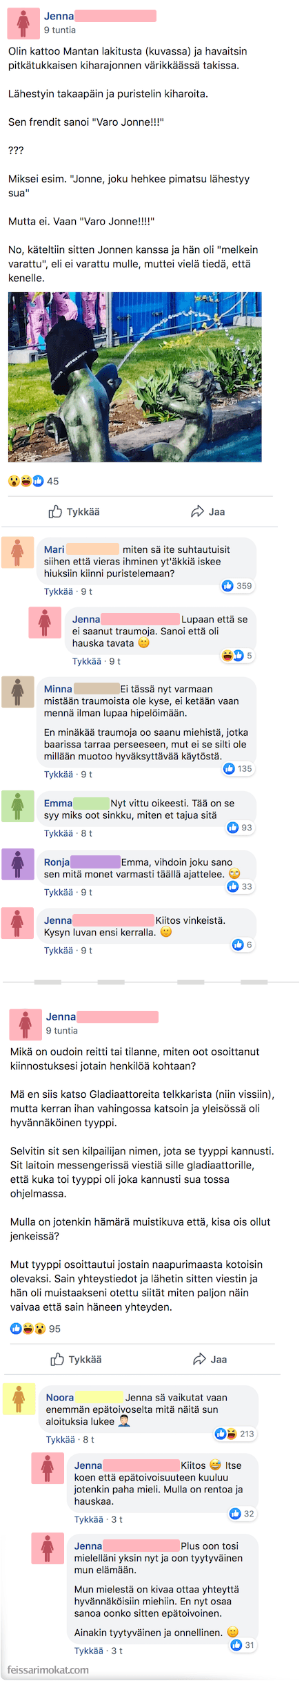Click Tykkää thumbs-up icon under first post
Image resolution: width=304 pixels, height=1681 pixels.
pos(56,512)
